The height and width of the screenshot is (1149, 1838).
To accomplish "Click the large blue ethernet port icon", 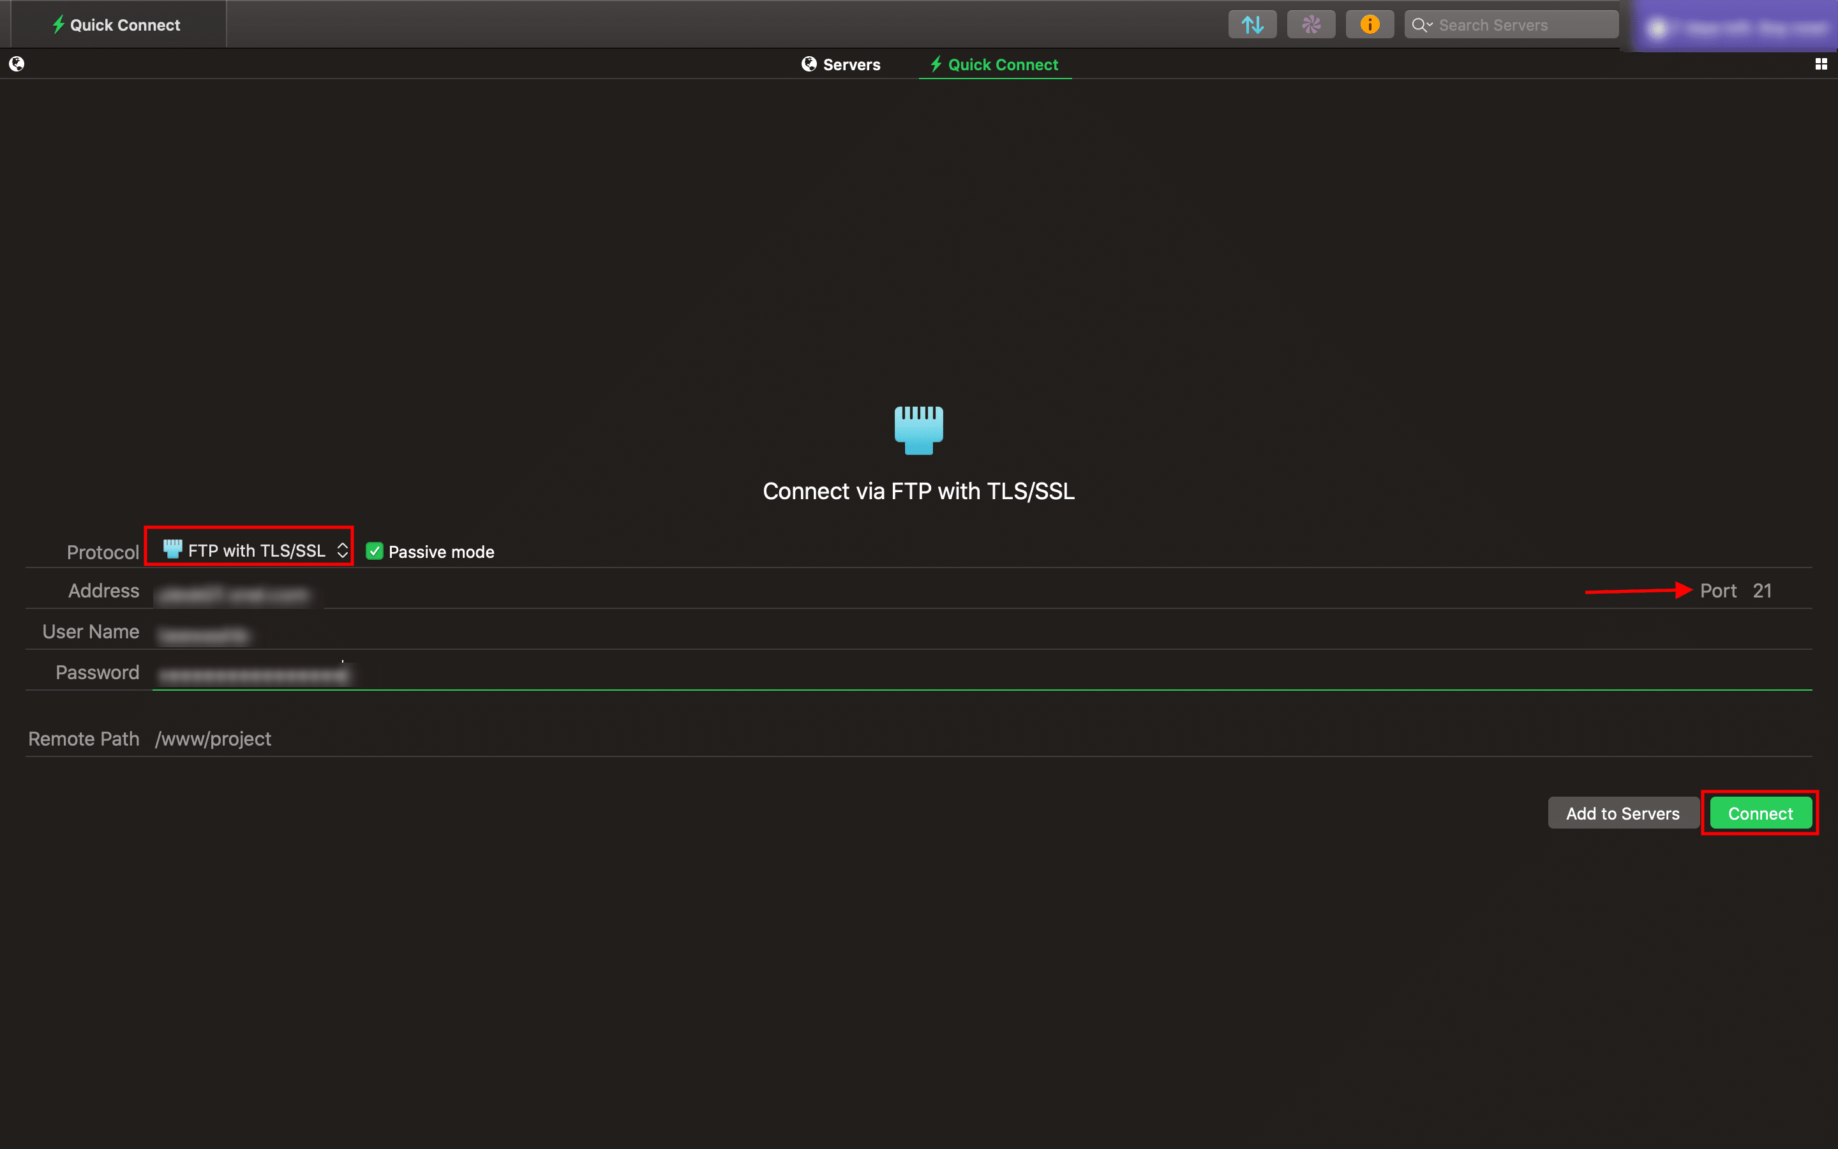I will [x=918, y=430].
